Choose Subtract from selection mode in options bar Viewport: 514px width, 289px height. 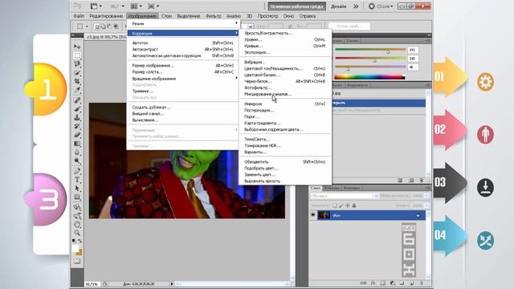point(109,26)
